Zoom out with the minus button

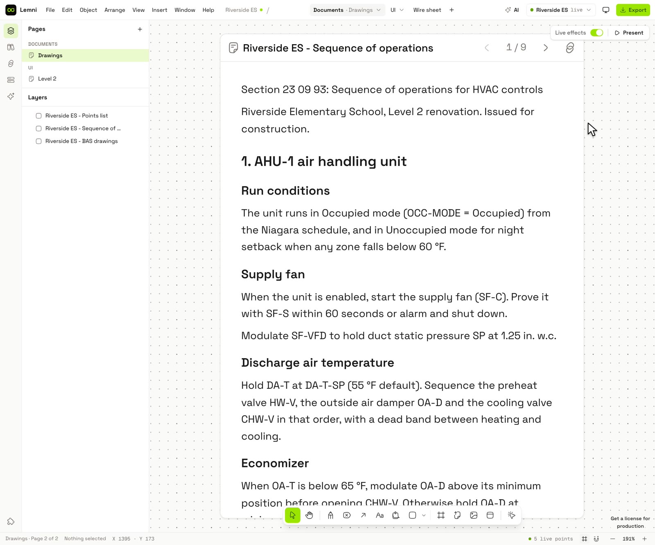612,539
